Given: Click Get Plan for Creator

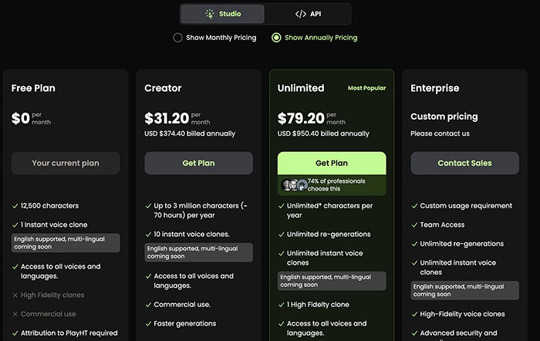Looking at the screenshot, I should (198, 164).
